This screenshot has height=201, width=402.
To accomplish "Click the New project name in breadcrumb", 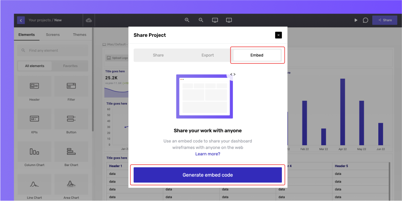I will click(58, 20).
